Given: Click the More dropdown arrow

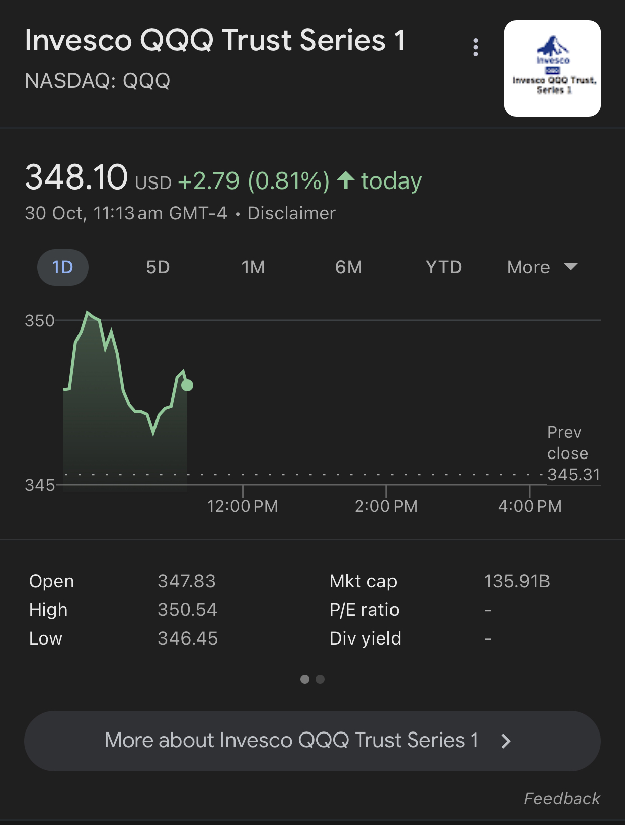Looking at the screenshot, I should [571, 266].
